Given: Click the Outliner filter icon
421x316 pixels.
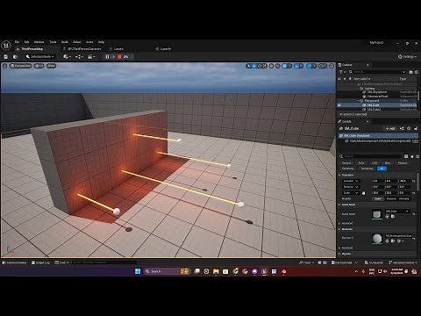Looking at the screenshot, I should tap(342, 72).
